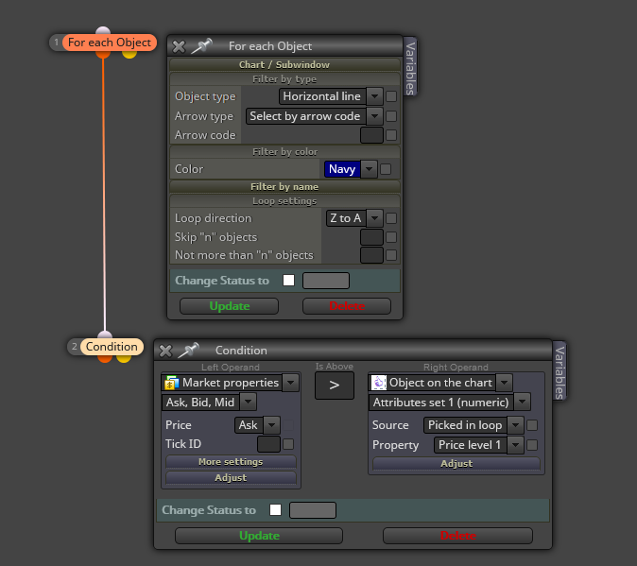Screen dimensions: 637x566
Task: Toggle the Loop direction checkbox
Action: tap(391, 218)
